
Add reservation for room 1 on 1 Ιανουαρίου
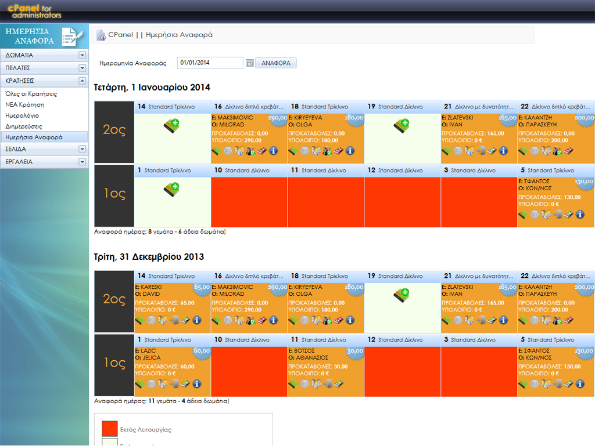[x=171, y=188]
